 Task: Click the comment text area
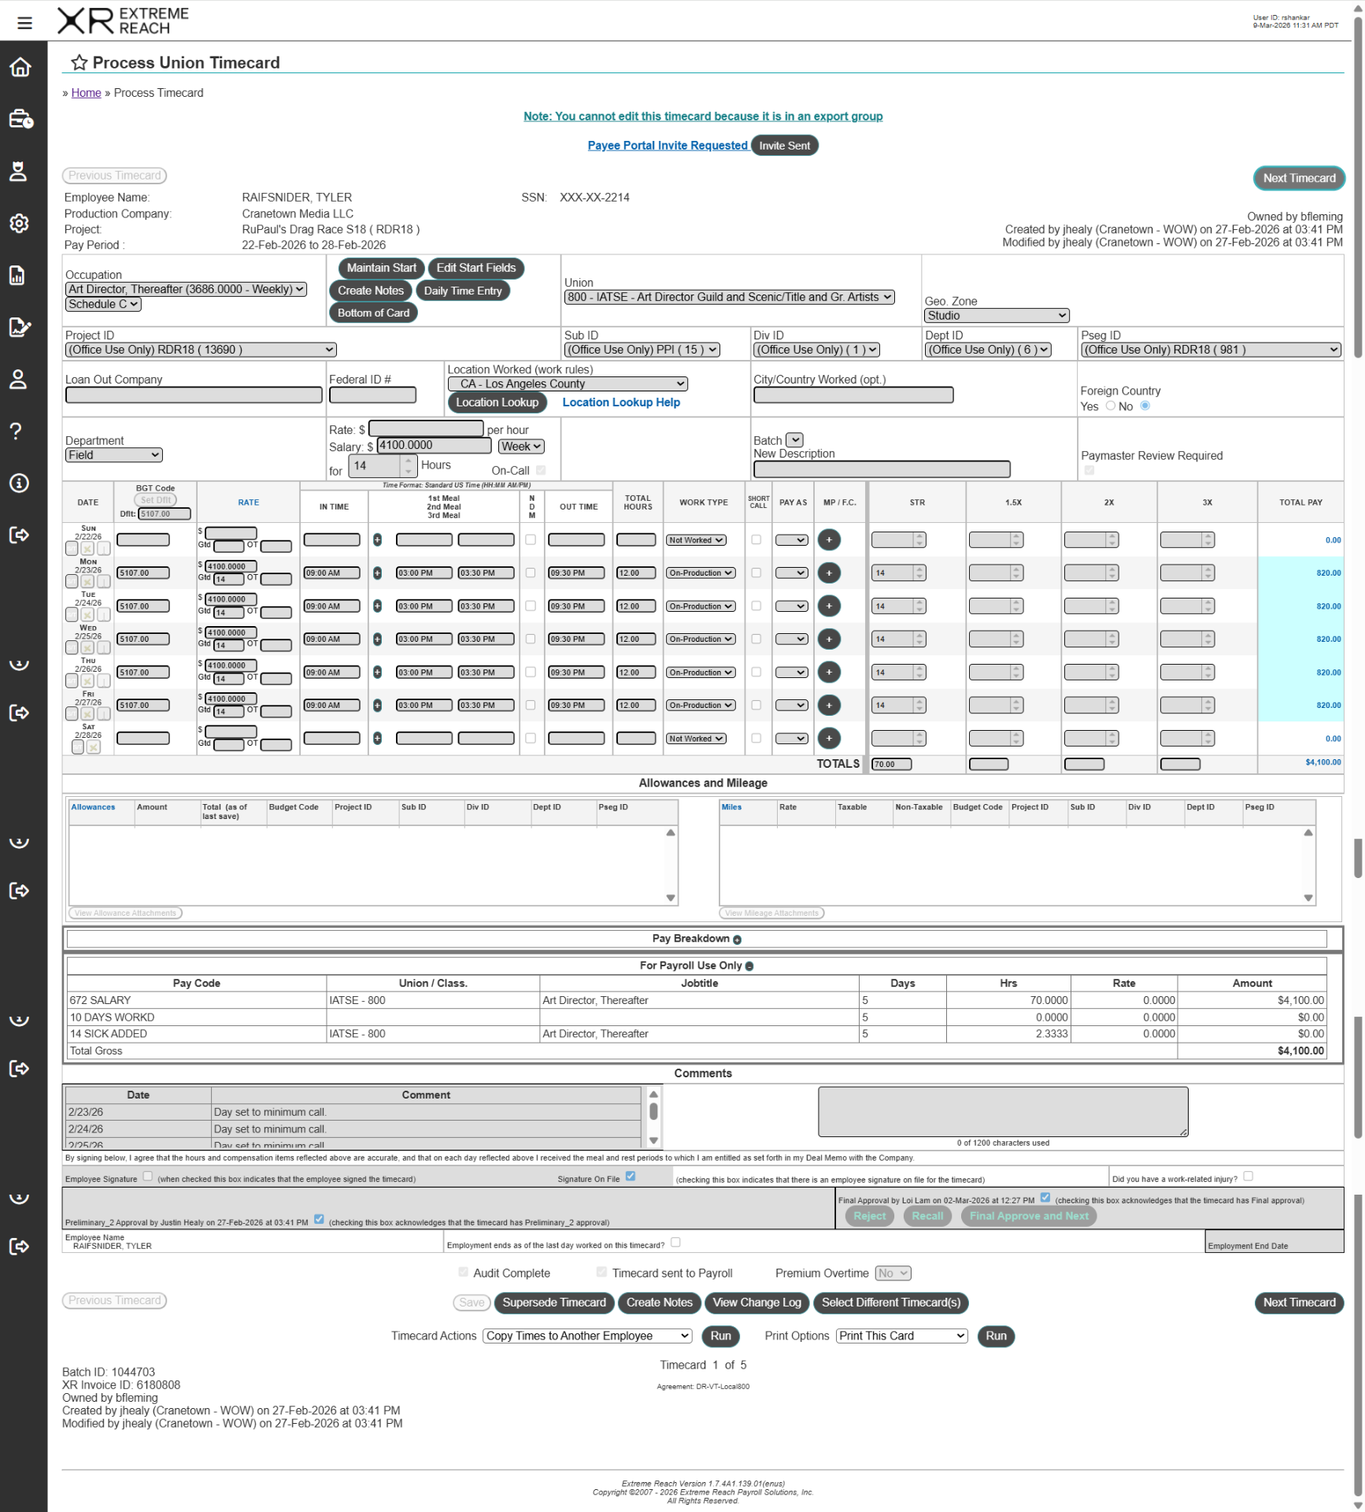coord(1003,1112)
